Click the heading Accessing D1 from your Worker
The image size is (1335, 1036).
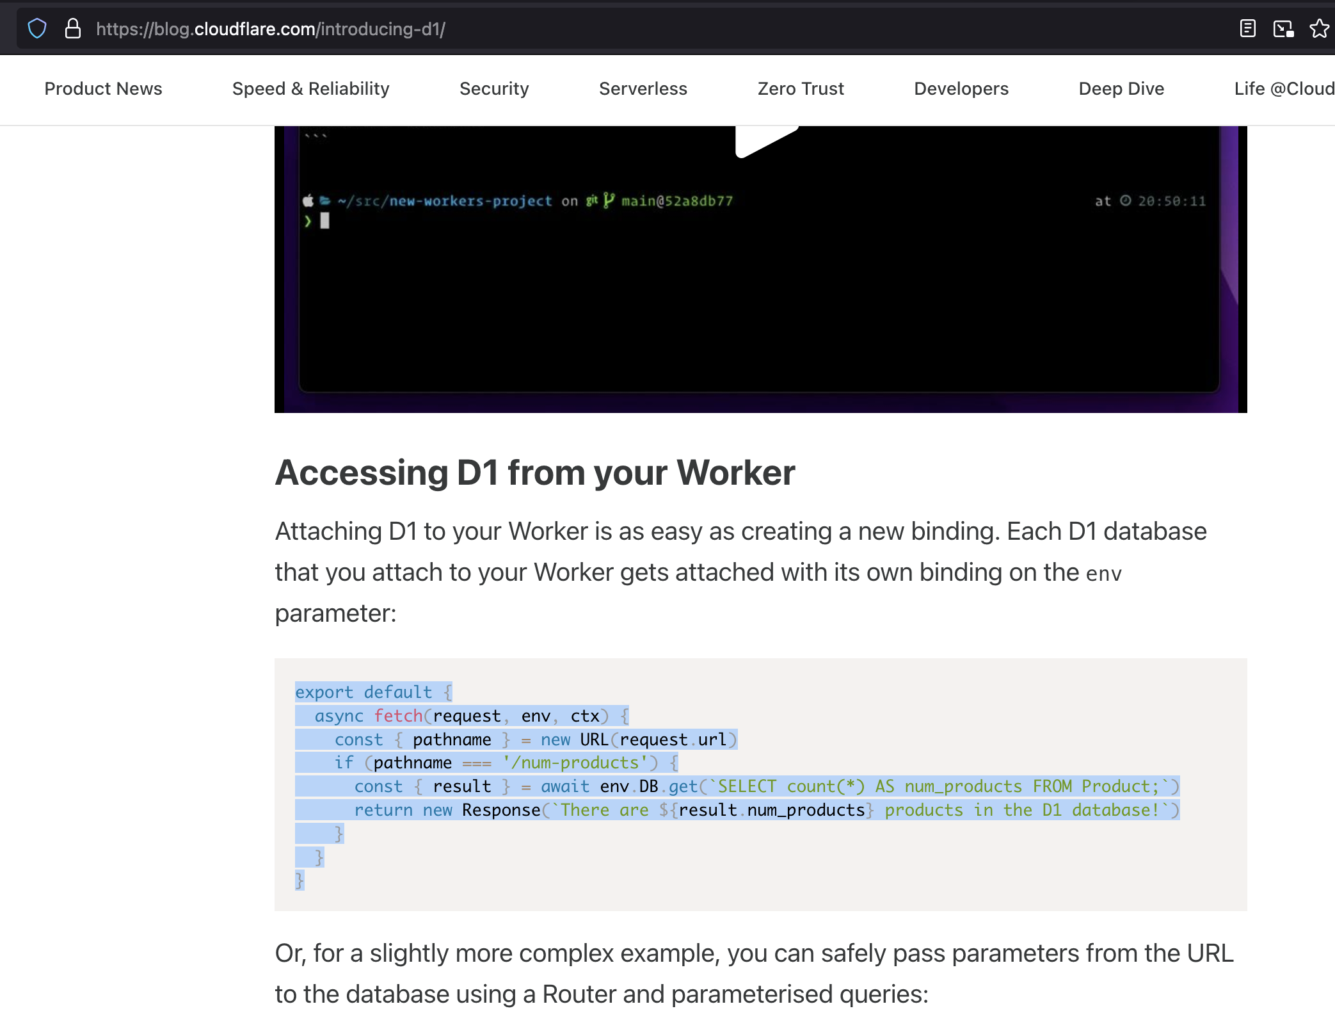click(x=534, y=473)
